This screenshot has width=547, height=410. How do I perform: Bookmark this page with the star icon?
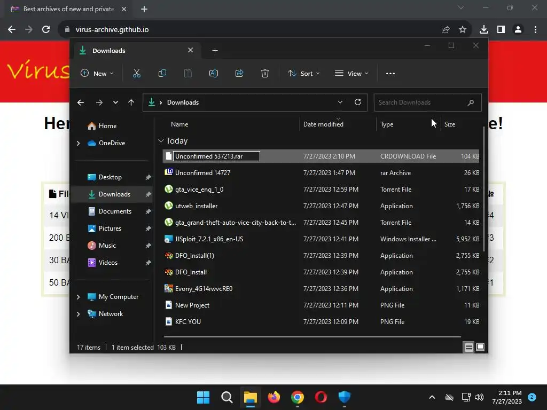point(462,30)
